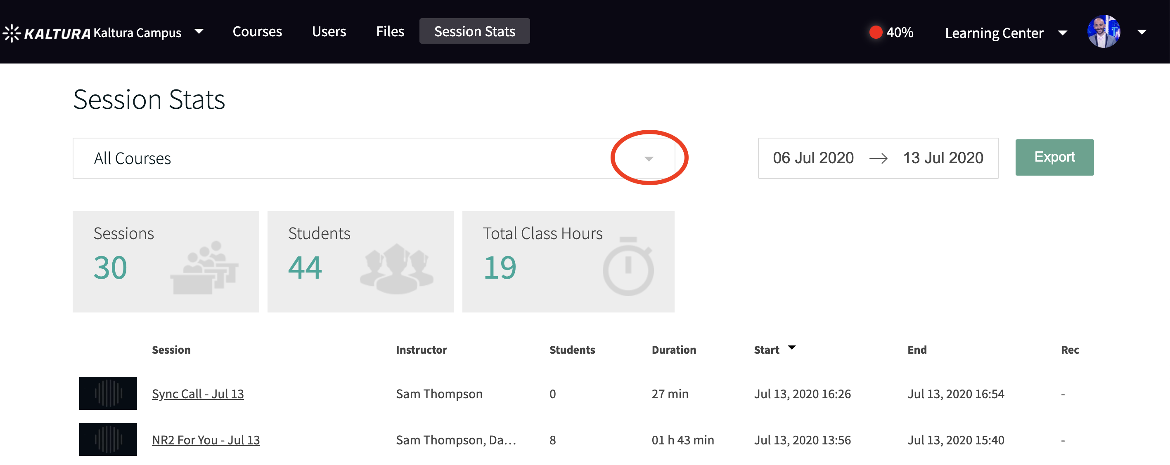The image size is (1170, 465).
Task: Go to the Courses tab
Action: (257, 31)
